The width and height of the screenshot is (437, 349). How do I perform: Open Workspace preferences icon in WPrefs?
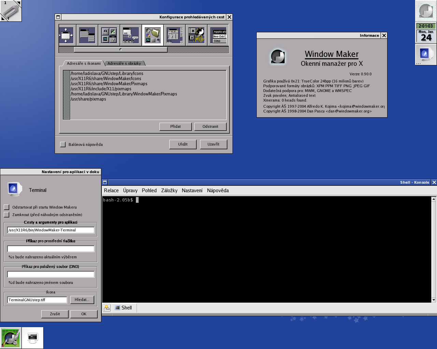[x=174, y=35]
